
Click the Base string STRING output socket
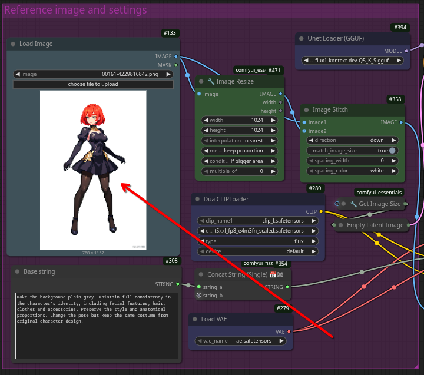coord(178,284)
